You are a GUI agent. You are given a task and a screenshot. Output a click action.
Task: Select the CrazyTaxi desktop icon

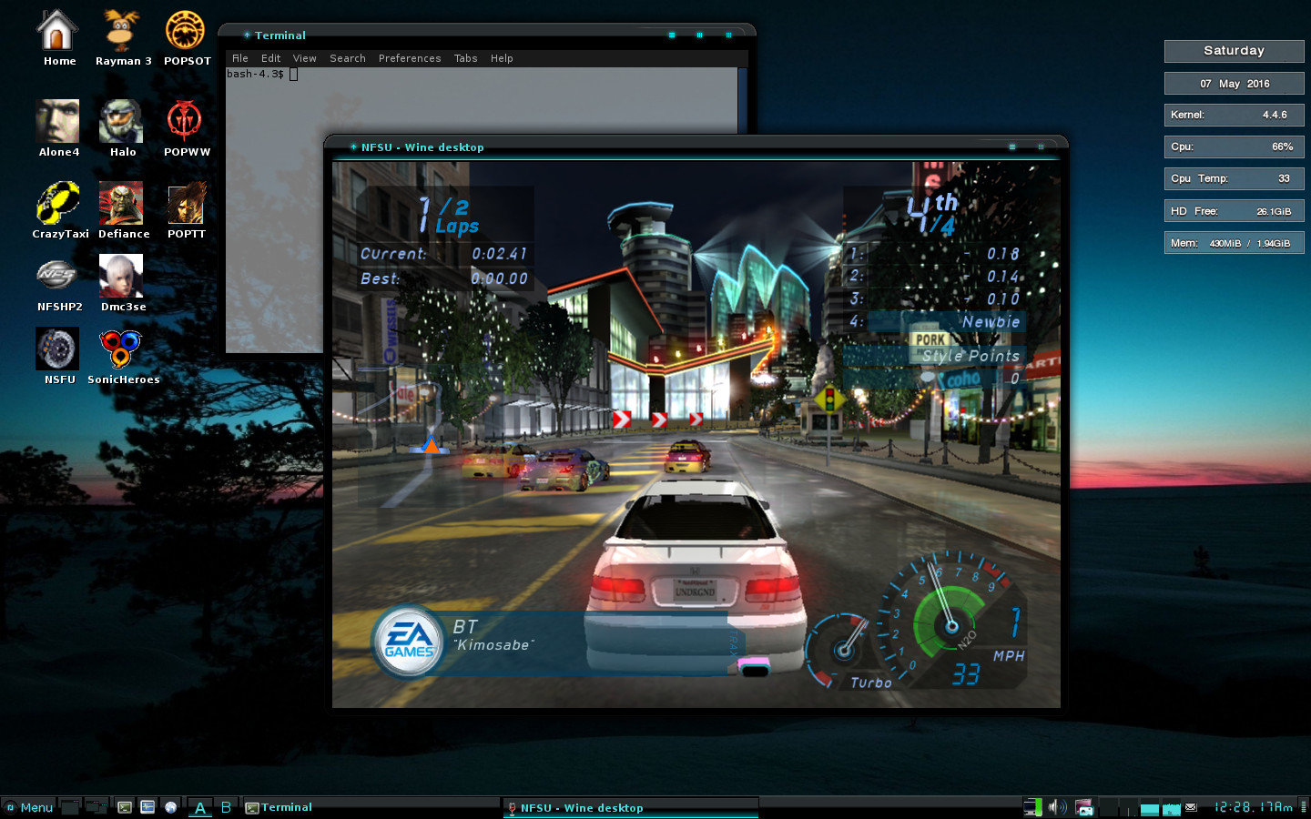coord(59,210)
